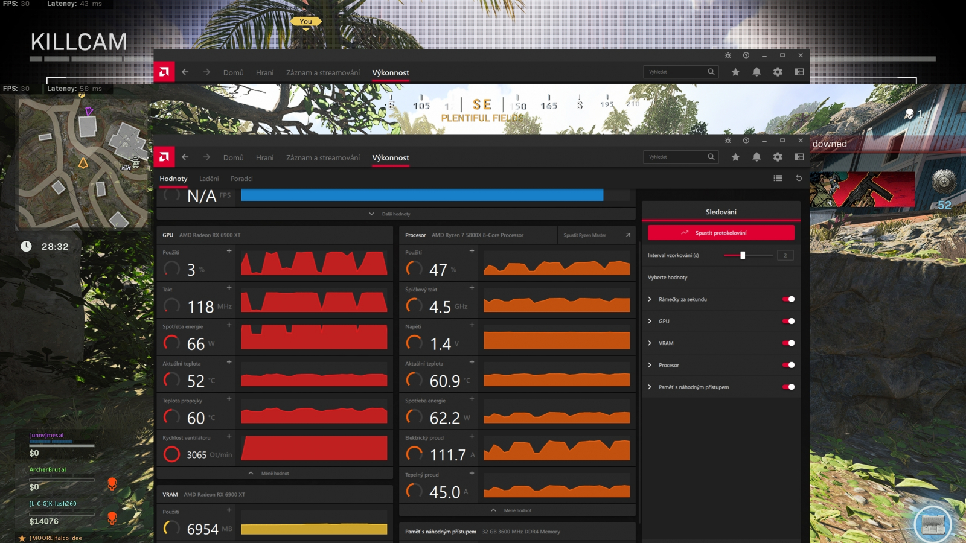The image size is (966, 543).
Task: Switch to the Poradci sub-tab
Action: (x=241, y=179)
